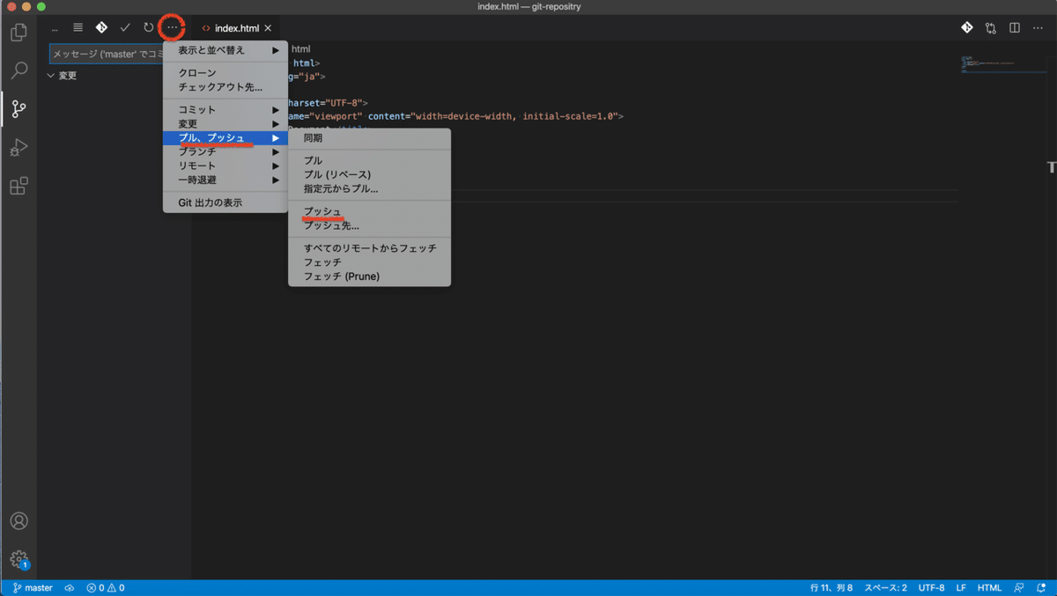Click the refresh icon in Source Control
This screenshot has width=1057, height=596.
(x=148, y=28)
